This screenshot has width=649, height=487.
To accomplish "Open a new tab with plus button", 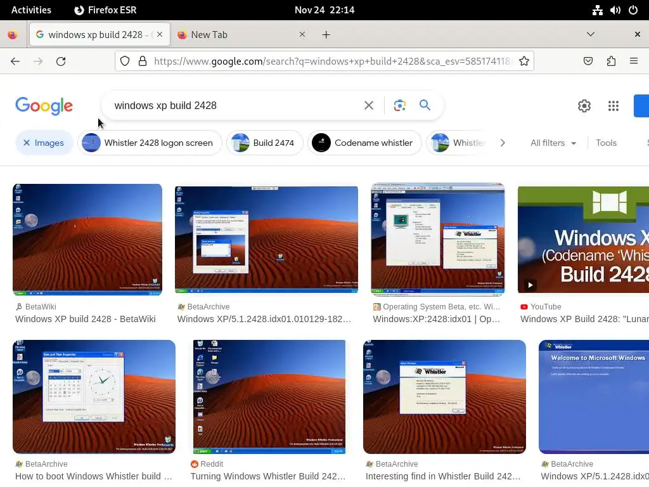I will pyautogui.click(x=326, y=35).
